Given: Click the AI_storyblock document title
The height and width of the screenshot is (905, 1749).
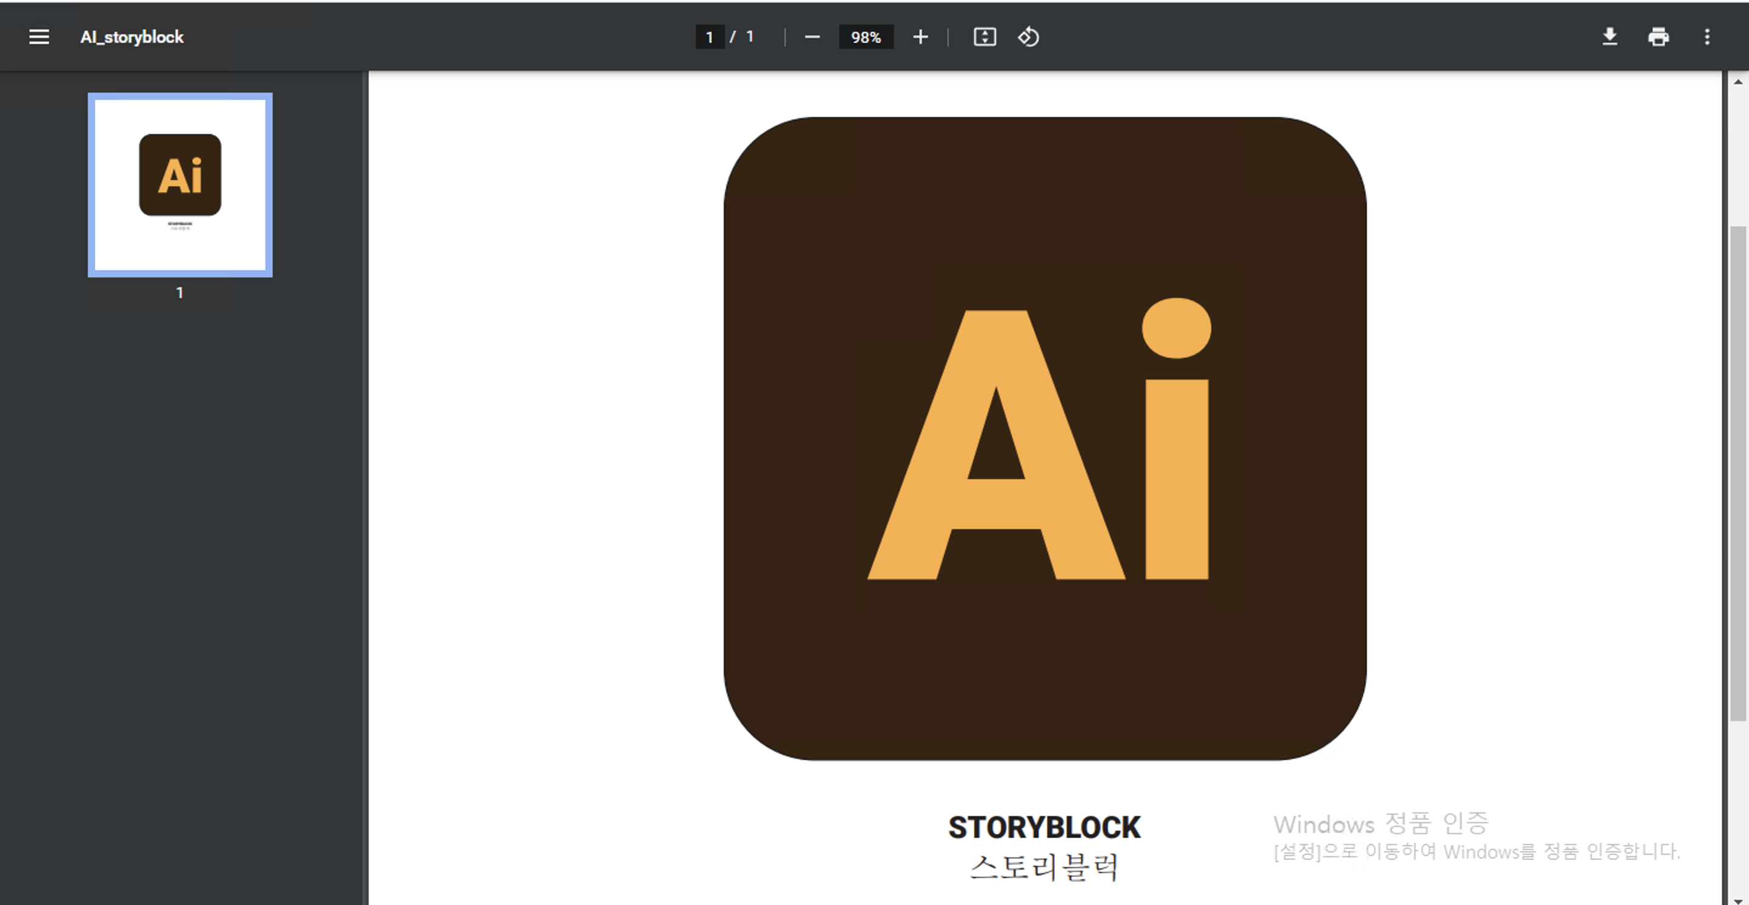Looking at the screenshot, I should tap(132, 36).
